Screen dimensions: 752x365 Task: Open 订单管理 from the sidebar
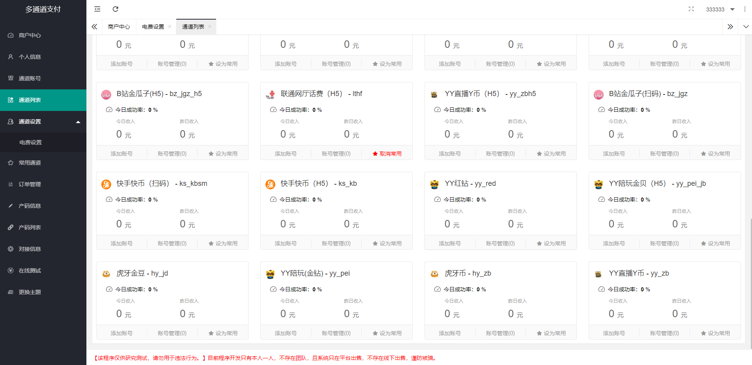pos(29,184)
